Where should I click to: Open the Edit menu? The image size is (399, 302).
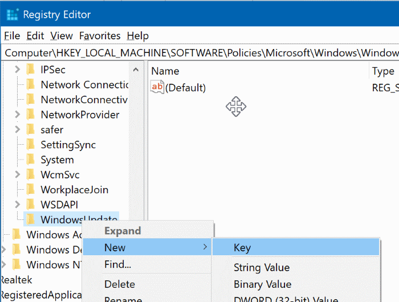coord(35,36)
